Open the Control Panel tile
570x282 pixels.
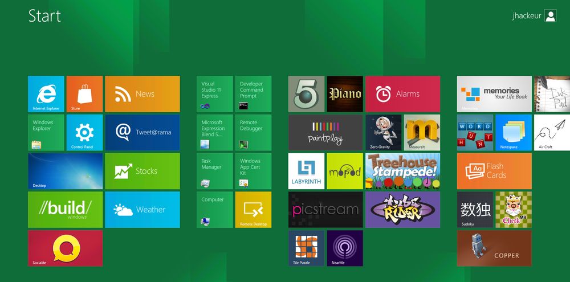(x=85, y=133)
